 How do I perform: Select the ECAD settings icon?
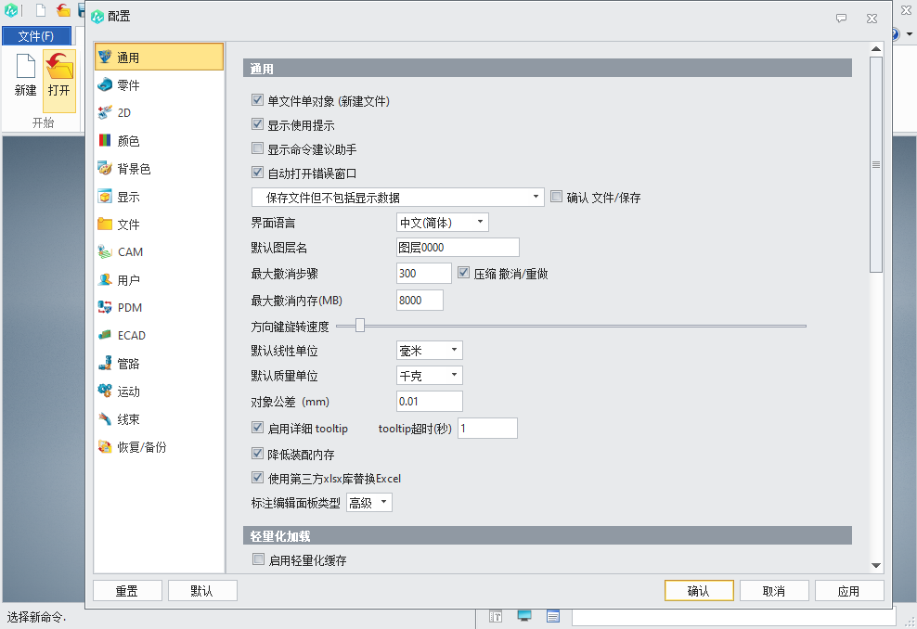coord(105,336)
